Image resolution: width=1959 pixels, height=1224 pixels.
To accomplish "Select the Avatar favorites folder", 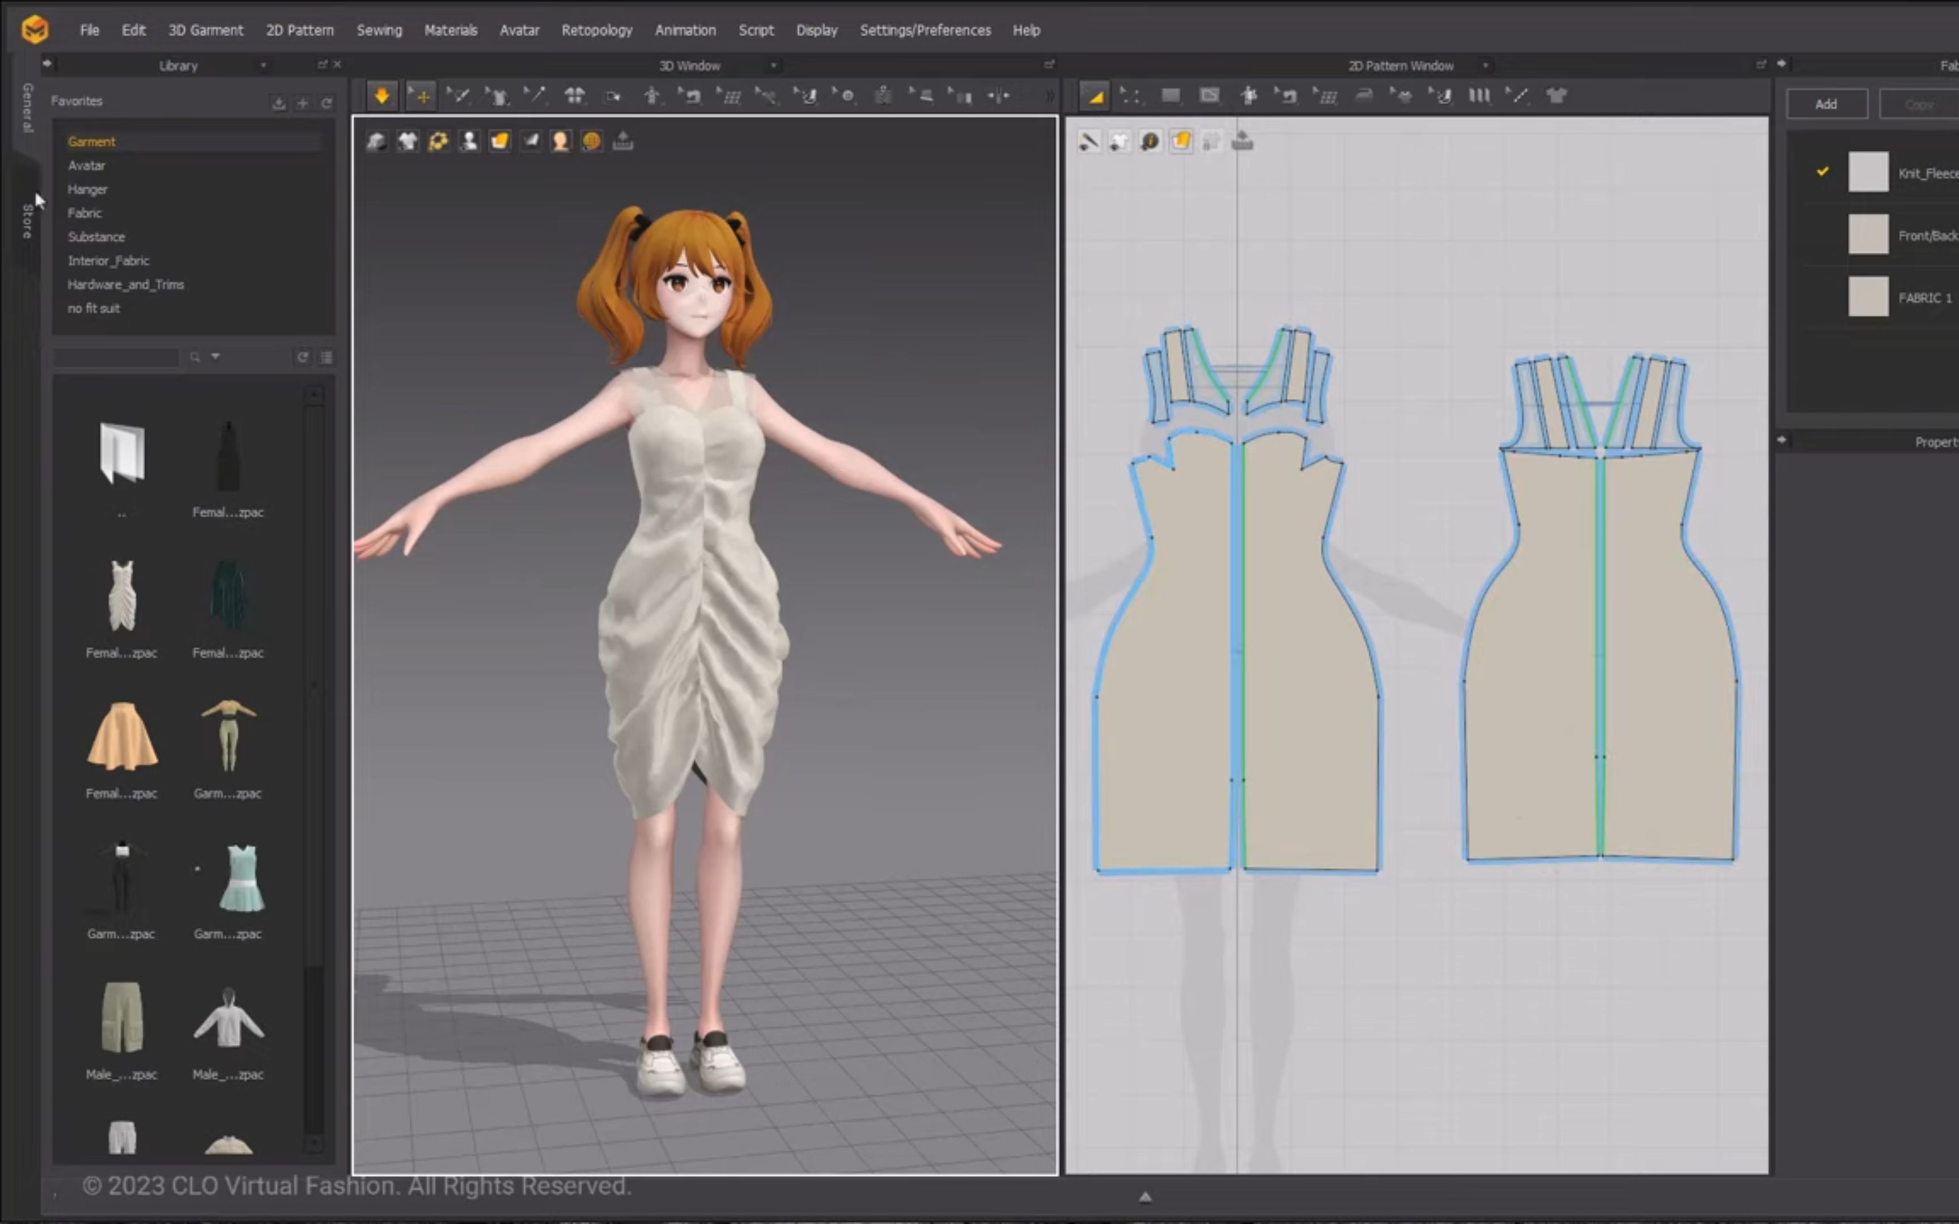I will click(x=87, y=165).
